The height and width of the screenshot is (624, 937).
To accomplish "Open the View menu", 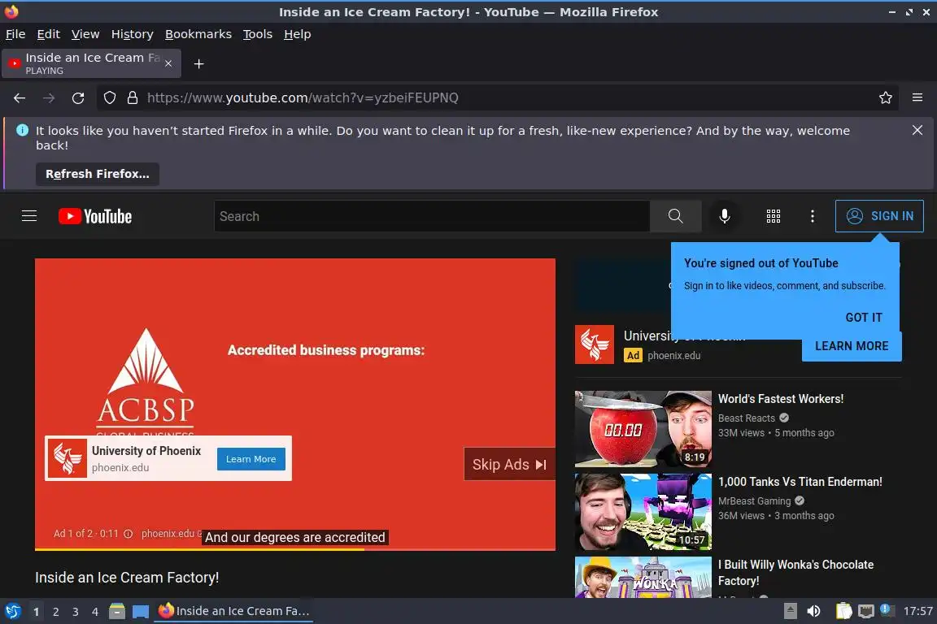I will pyautogui.click(x=85, y=35).
